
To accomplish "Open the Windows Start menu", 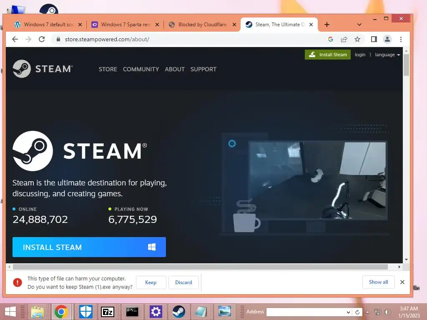I will pos(10,311).
